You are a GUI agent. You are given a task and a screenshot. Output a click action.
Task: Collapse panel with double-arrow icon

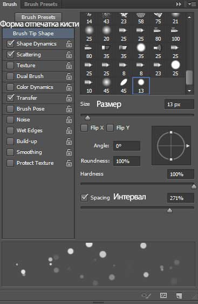179,4
